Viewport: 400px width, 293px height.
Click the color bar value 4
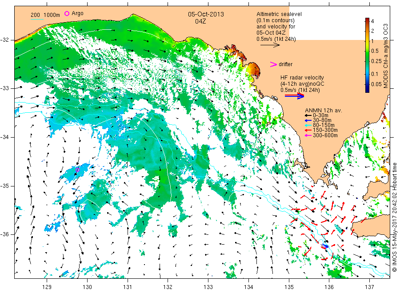372,21
